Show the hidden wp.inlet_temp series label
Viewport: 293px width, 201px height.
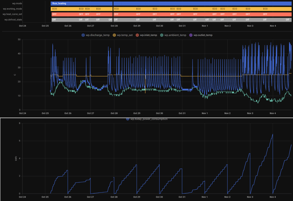(x=149, y=35)
